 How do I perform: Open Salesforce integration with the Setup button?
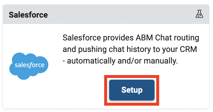pyautogui.click(x=132, y=90)
